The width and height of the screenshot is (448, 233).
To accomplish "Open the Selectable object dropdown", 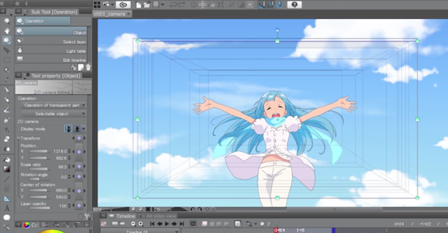I will pyautogui.click(x=53, y=114).
